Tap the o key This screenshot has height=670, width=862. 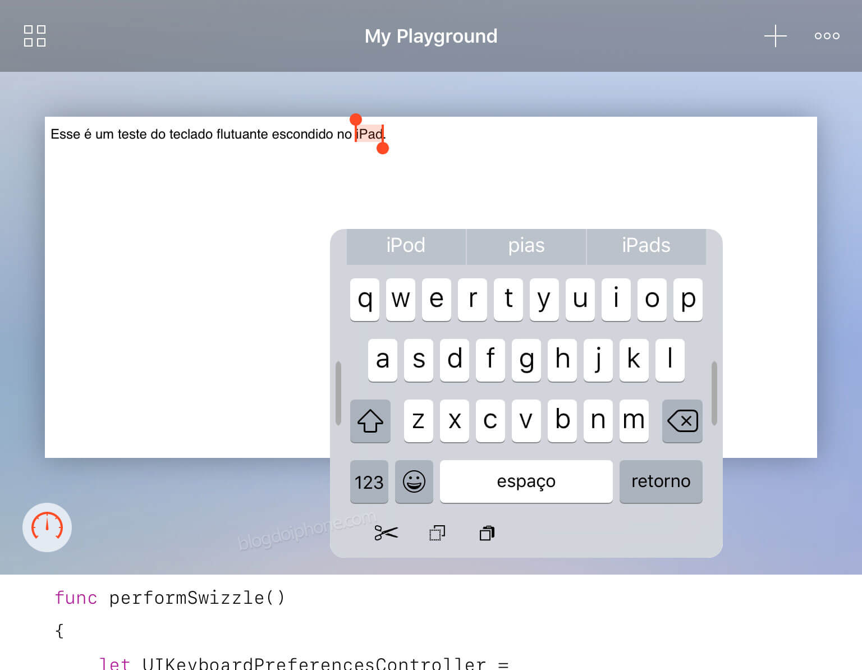pyautogui.click(x=652, y=300)
